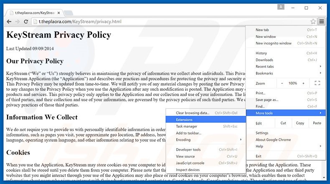Click the Cookies heading

tap(18, 152)
